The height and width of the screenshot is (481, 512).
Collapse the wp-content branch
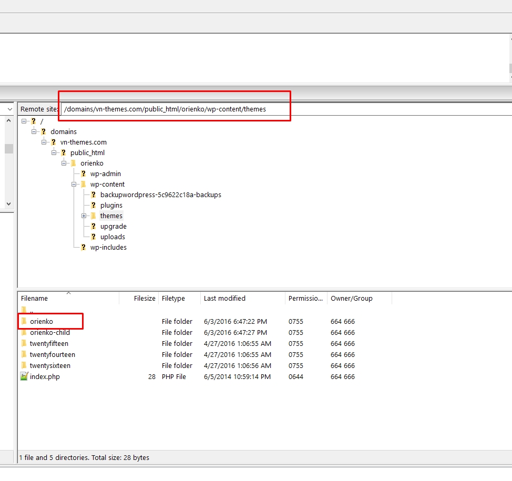(x=74, y=184)
